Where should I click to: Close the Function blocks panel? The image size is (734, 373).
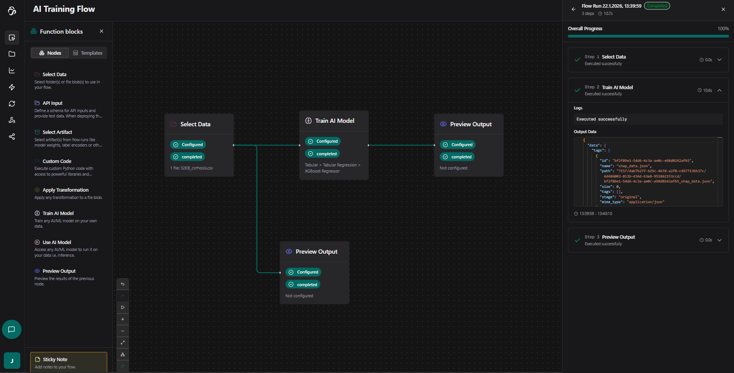pos(101,31)
